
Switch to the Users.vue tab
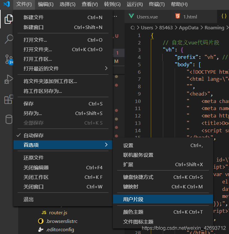pyautogui.click(x=147, y=16)
